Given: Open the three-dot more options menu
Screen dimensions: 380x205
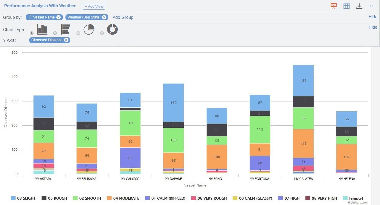Looking at the screenshot, I should 372,6.
